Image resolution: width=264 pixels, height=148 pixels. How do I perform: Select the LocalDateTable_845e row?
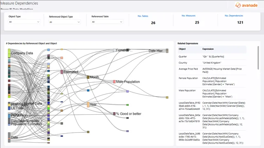click(x=212, y=121)
